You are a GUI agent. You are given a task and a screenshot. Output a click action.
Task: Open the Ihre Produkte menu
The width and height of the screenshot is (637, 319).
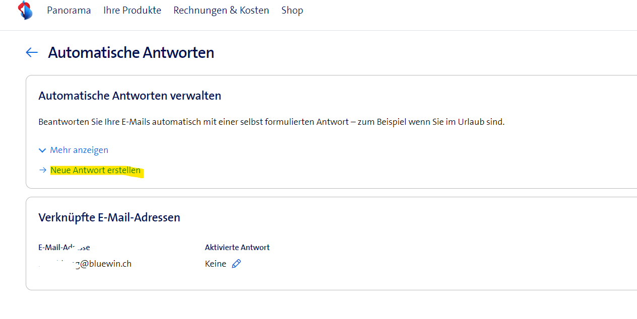point(132,10)
